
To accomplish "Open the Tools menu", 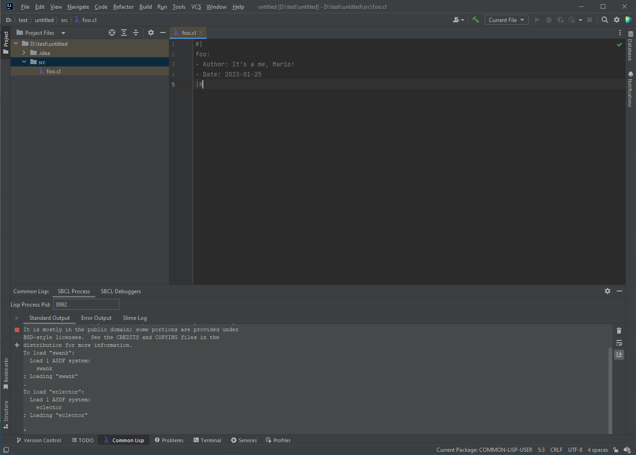I will click(179, 7).
